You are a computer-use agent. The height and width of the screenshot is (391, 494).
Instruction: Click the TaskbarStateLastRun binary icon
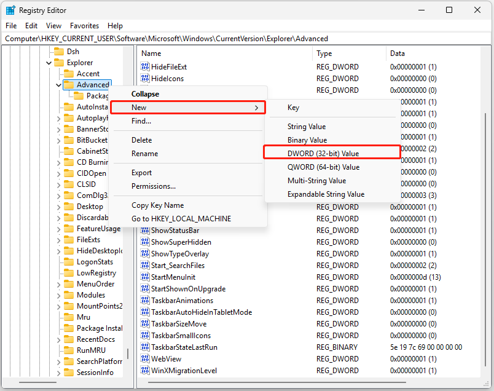[145, 347]
